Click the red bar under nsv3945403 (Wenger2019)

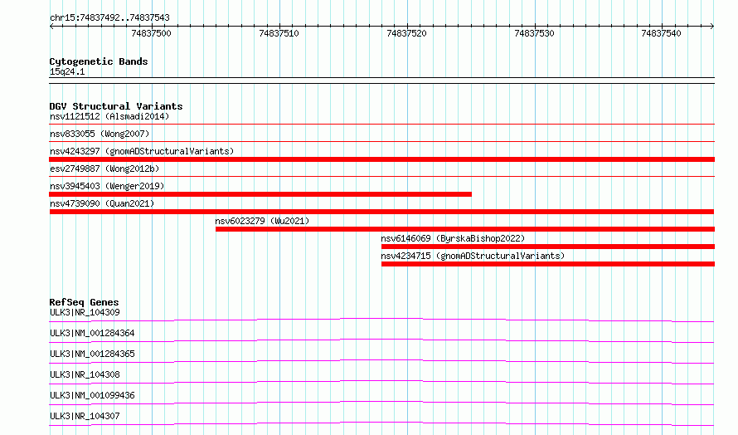point(260,194)
